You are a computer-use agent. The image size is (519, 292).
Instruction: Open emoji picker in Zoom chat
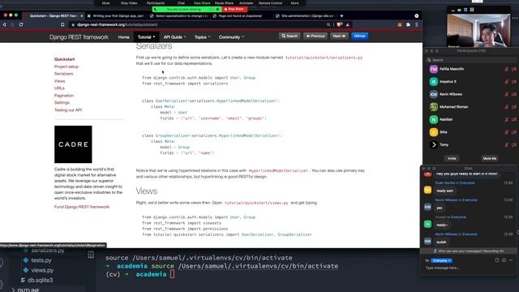click(504, 260)
